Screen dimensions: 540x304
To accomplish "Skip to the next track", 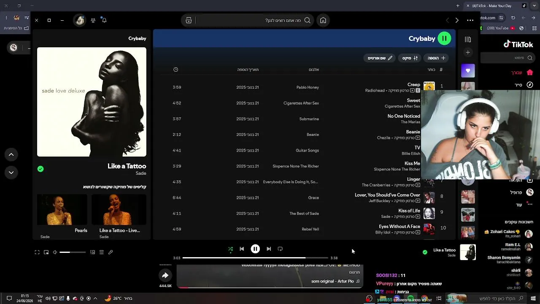I will tap(269, 249).
